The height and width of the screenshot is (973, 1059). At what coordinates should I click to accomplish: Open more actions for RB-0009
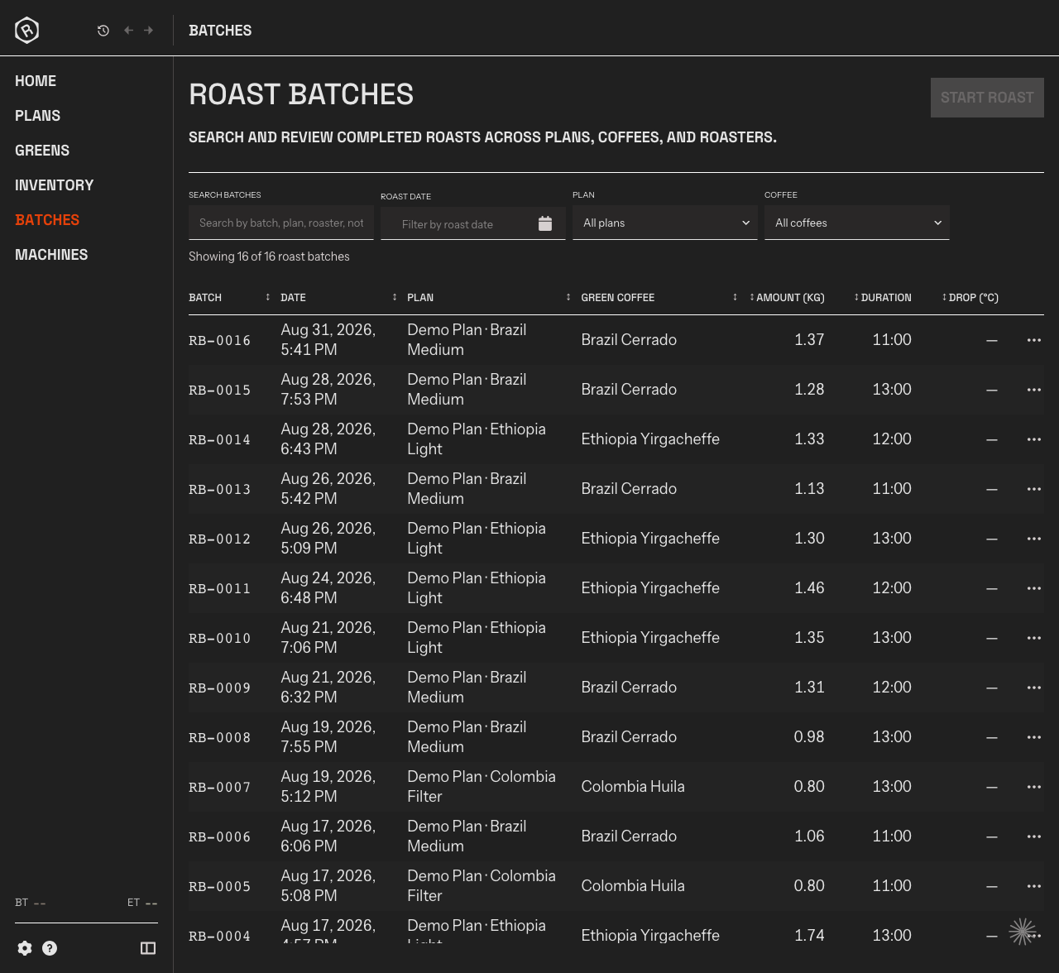1034,688
